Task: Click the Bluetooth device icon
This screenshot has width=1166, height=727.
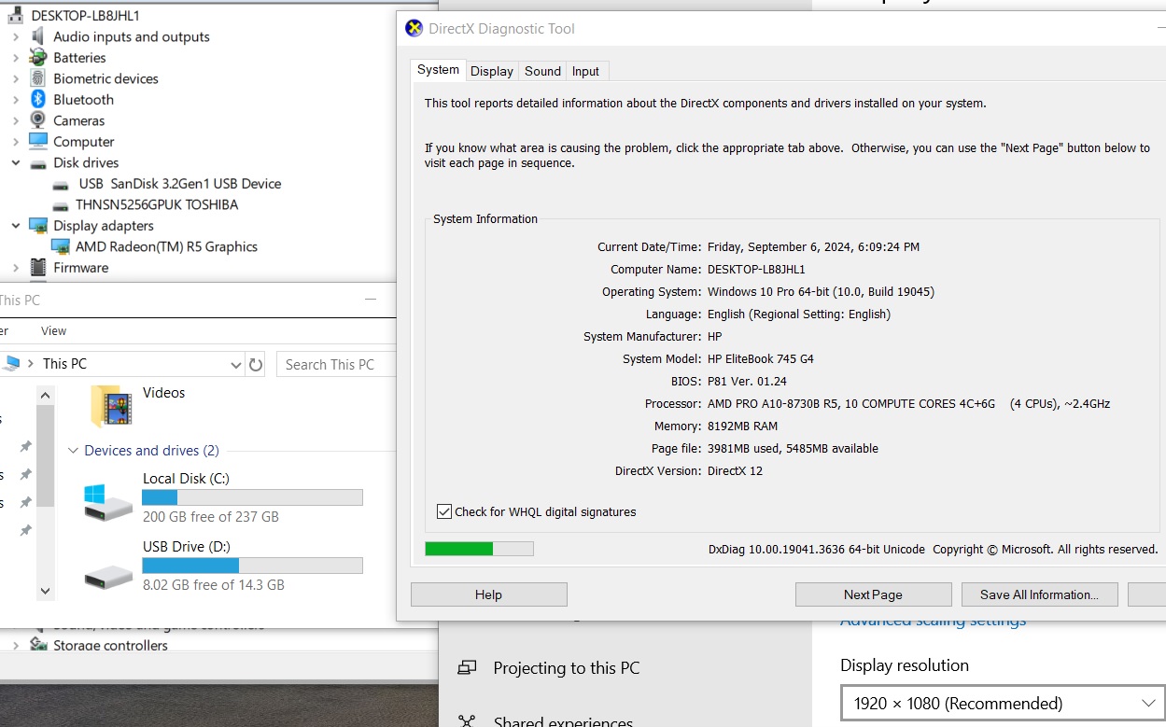Action: point(38,100)
